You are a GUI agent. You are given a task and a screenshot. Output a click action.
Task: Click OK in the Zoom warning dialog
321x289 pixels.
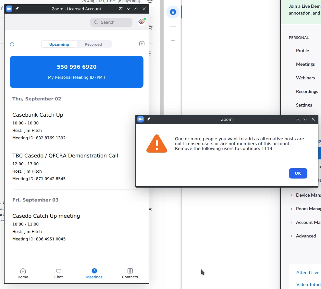pos(298,173)
